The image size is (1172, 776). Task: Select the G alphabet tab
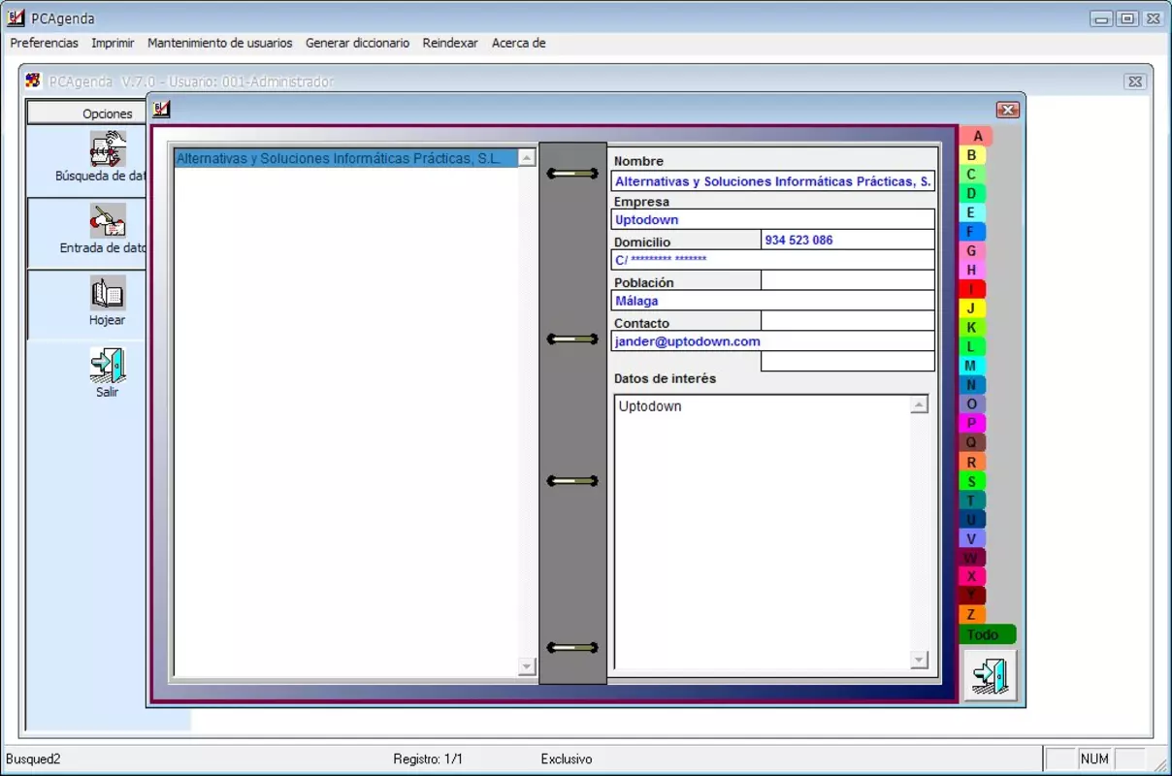pos(972,251)
